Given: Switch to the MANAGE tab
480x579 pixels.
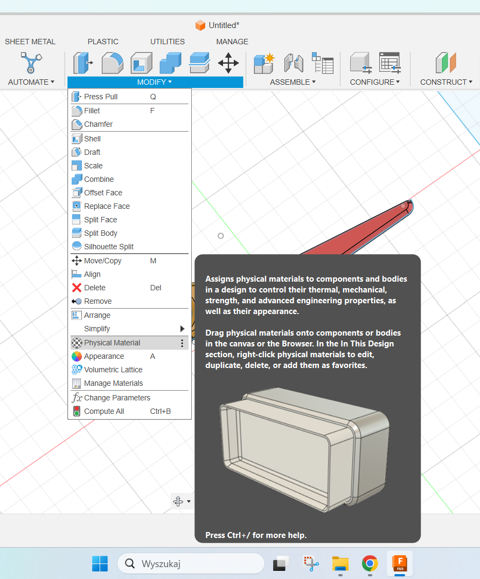Looking at the screenshot, I should [x=232, y=42].
